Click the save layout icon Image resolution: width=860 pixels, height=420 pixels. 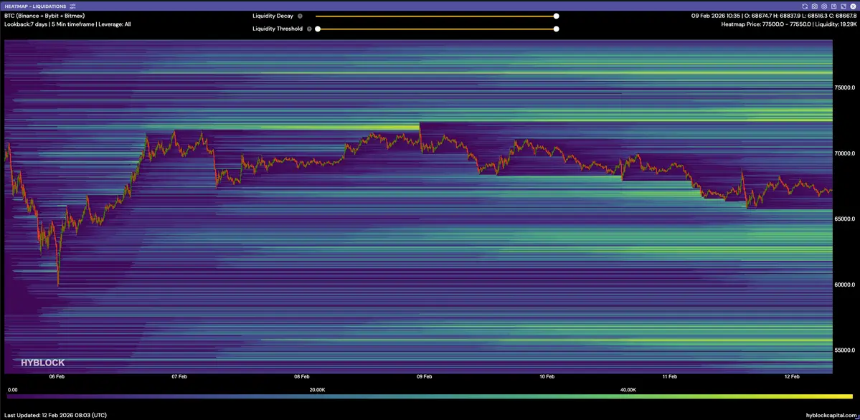(x=833, y=6)
